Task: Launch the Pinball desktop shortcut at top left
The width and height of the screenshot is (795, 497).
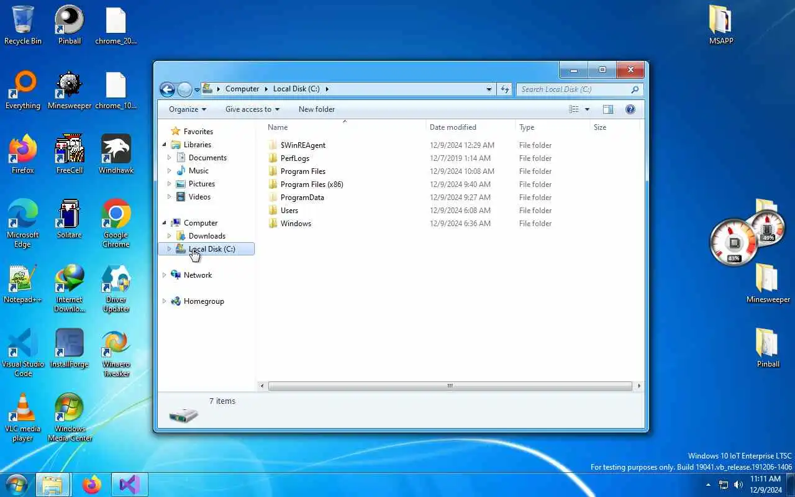Action: pos(70,25)
